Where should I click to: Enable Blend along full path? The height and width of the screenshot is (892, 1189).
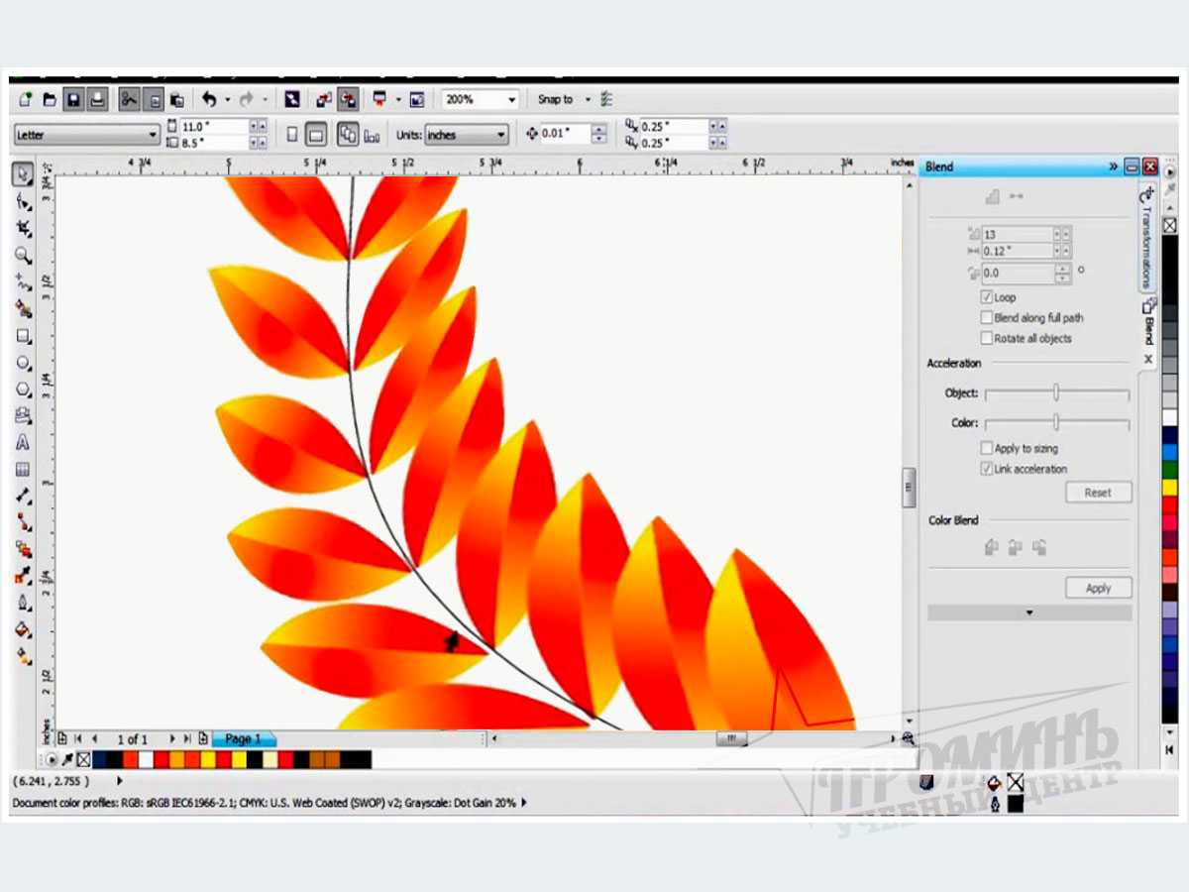987,318
